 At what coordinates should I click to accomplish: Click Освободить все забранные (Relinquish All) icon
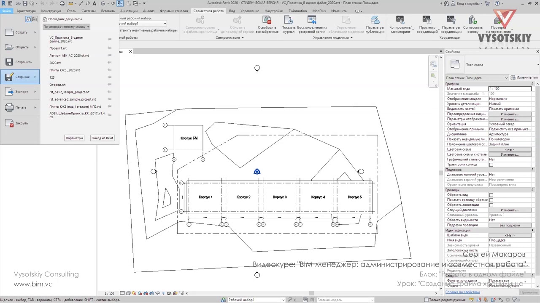pyautogui.click(x=267, y=20)
